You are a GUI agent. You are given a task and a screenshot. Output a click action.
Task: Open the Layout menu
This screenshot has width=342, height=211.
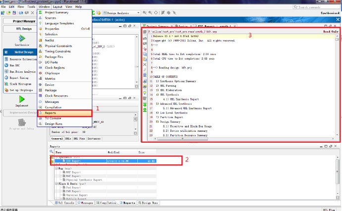click(57, 7)
